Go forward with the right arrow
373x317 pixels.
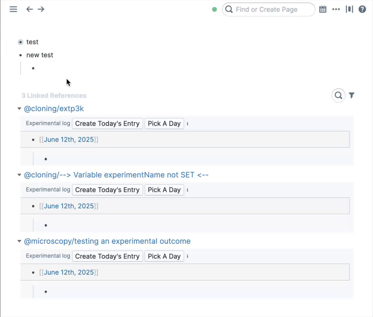pyautogui.click(x=41, y=9)
